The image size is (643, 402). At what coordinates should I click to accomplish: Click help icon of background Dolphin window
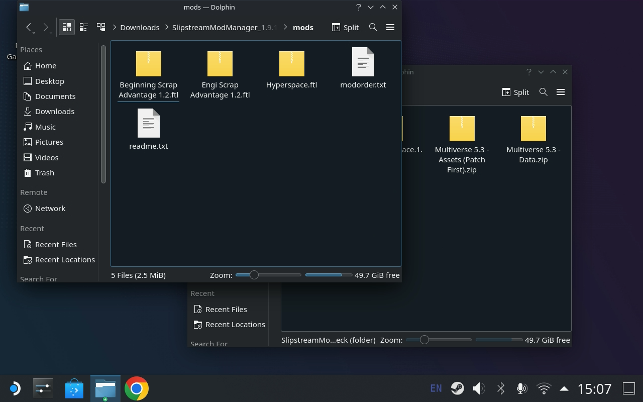528,72
